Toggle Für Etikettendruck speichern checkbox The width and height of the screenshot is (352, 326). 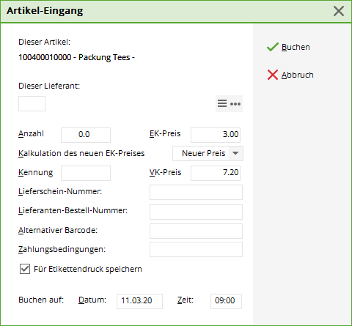tap(25, 269)
